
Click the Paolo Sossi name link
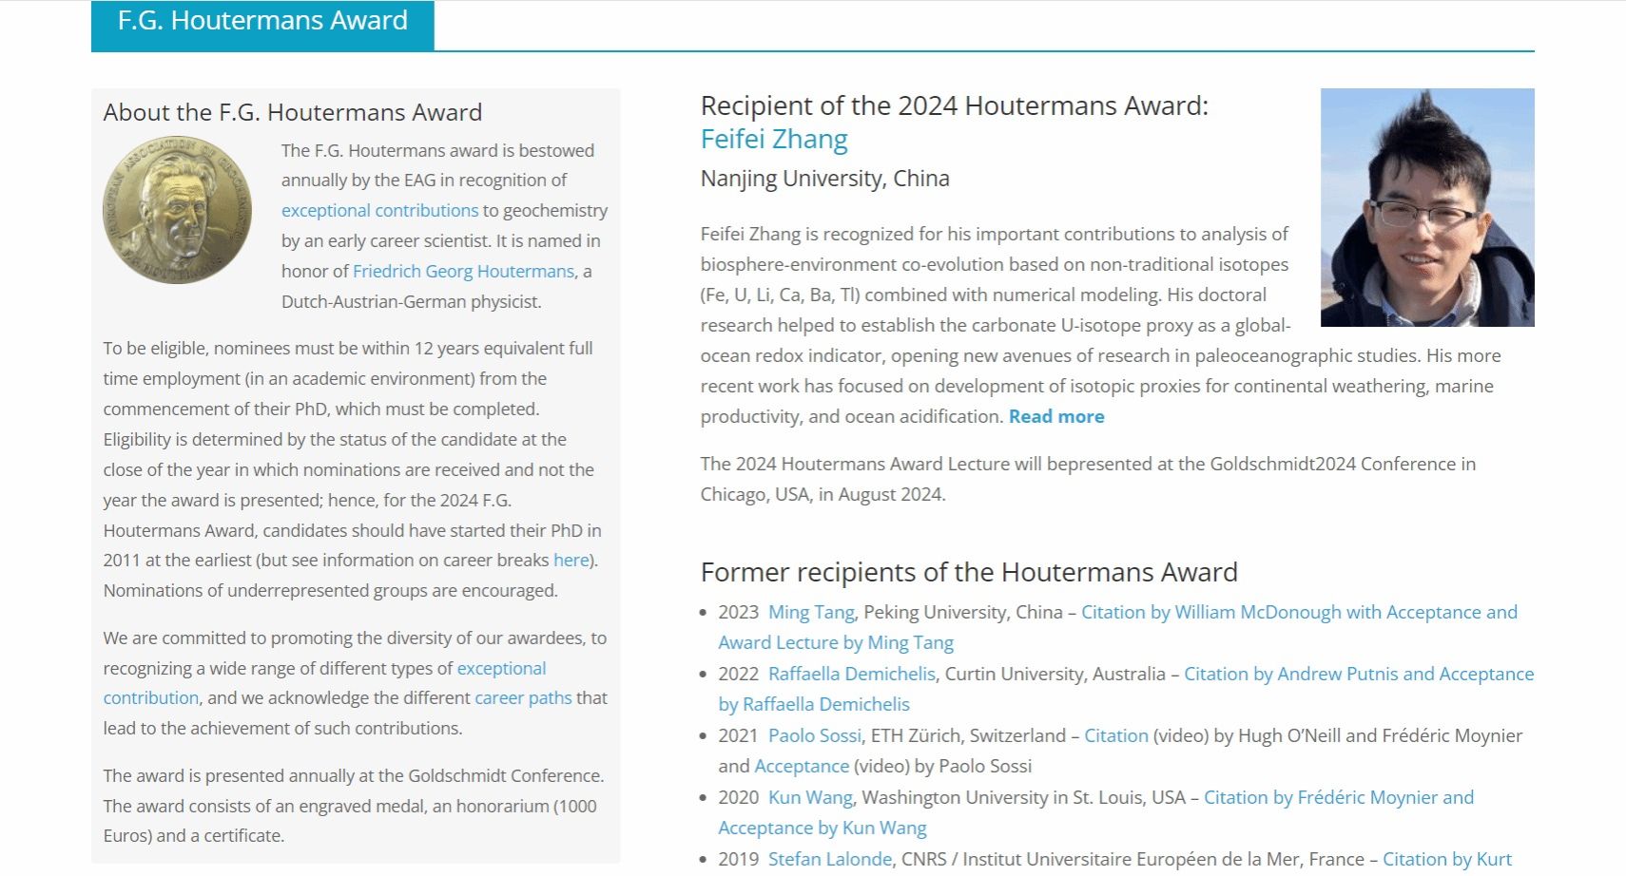click(x=814, y=736)
